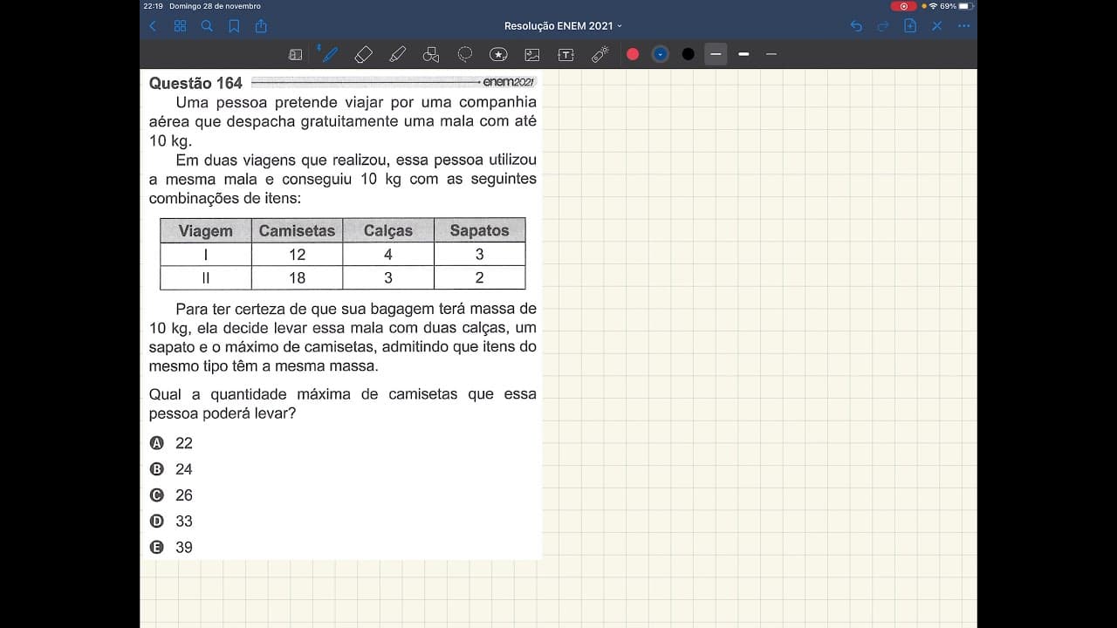The image size is (1117, 628).
Task: Click the date 'Domingo 28 de novembro'
Action: 215,6
